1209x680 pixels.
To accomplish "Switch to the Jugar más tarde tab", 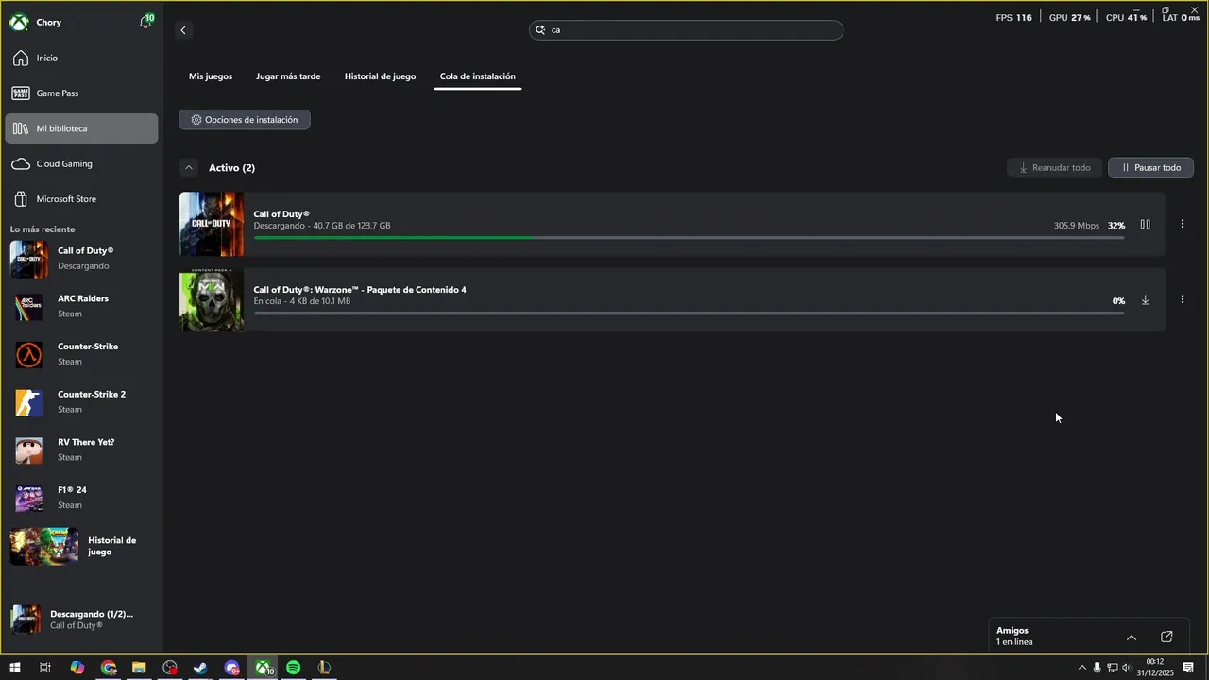I will point(288,76).
